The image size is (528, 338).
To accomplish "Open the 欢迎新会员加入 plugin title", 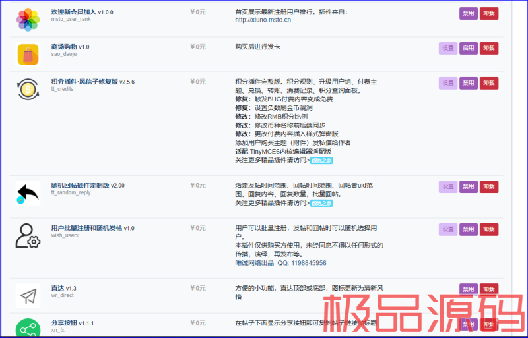I will click(x=74, y=12).
